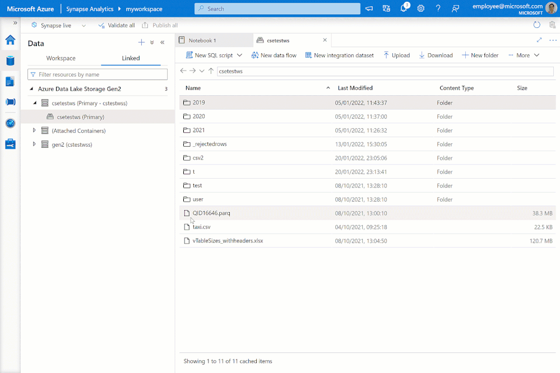
Task: Click the Download toolbar button
Action: 436,55
